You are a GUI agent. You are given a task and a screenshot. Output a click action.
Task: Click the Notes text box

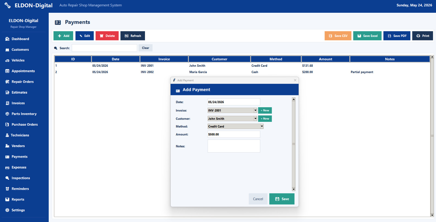(x=234, y=146)
